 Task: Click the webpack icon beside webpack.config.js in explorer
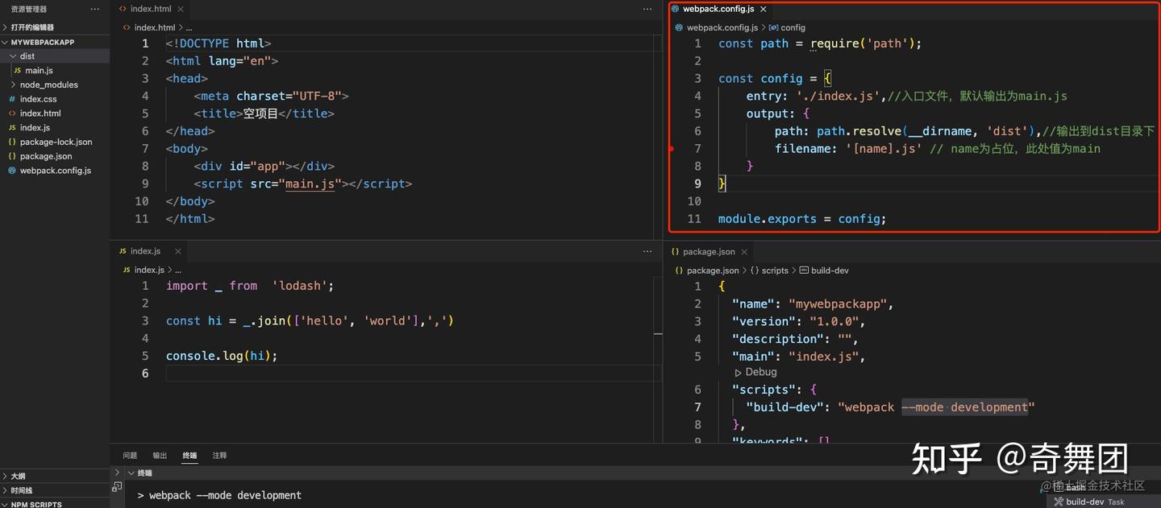pos(12,171)
